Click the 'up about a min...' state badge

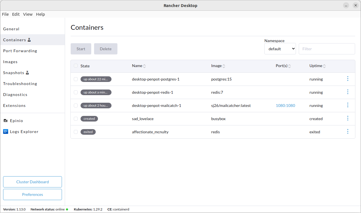[x=96, y=92]
